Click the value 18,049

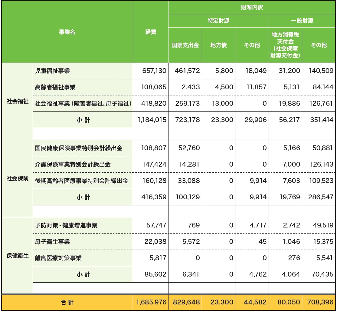click(x=256, y=71)
